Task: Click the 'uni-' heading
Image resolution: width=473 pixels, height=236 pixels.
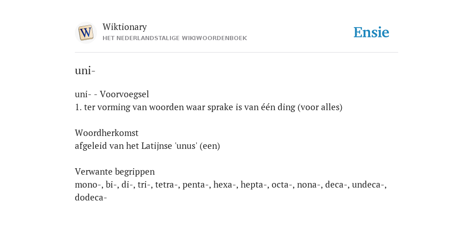Action: (x=85, y=71)
